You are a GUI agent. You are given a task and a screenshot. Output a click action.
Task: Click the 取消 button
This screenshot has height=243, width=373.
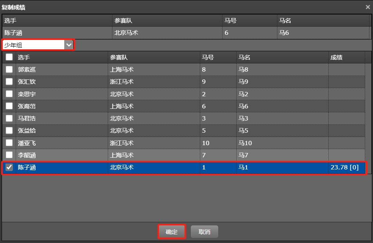[x=204, y=232]
